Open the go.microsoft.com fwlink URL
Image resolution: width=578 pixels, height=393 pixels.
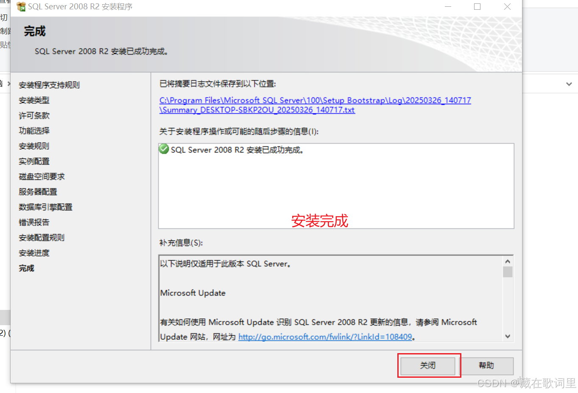click(x=325, y=337)
